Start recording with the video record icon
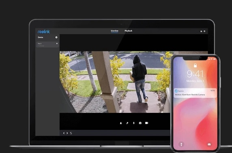The width and height of the screenshot is (232, 153). click(147, 123)
